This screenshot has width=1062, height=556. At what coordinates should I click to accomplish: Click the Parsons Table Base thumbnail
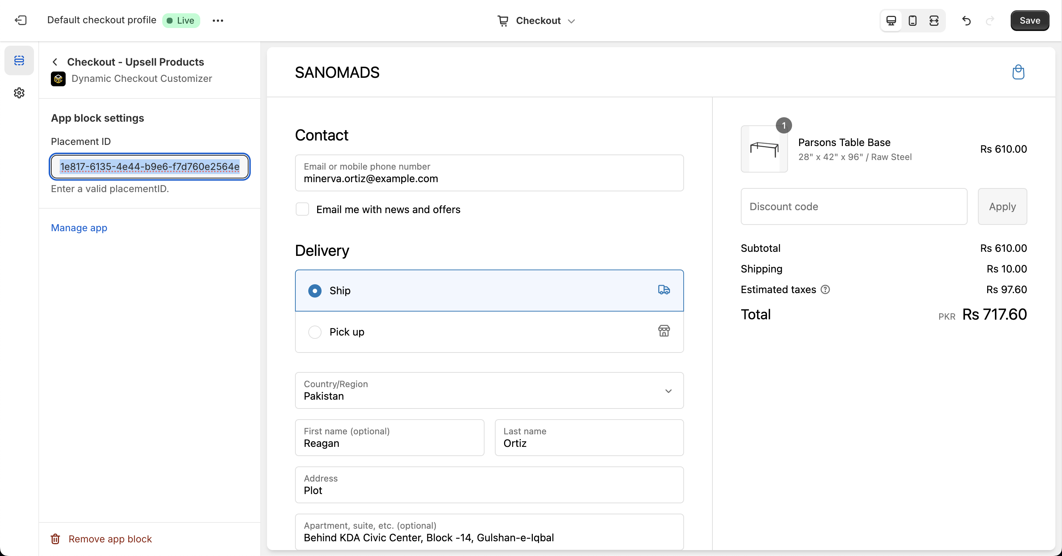pyautogui.click(x=764, y=149)
